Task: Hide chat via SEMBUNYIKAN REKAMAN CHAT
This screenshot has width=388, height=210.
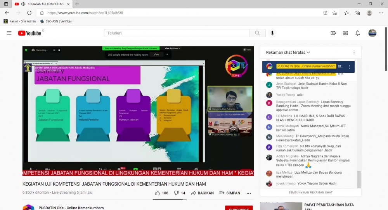Action: 310,192
